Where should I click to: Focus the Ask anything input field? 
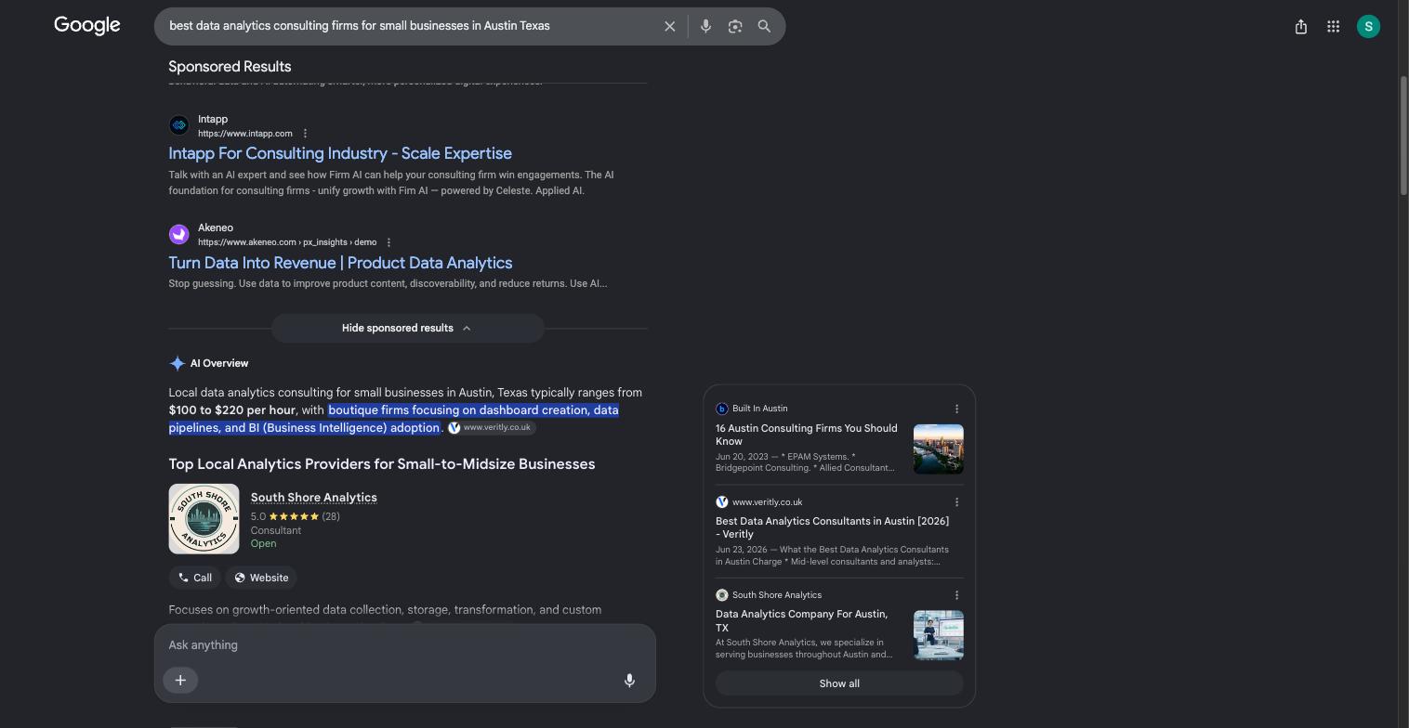coord(405,644)
